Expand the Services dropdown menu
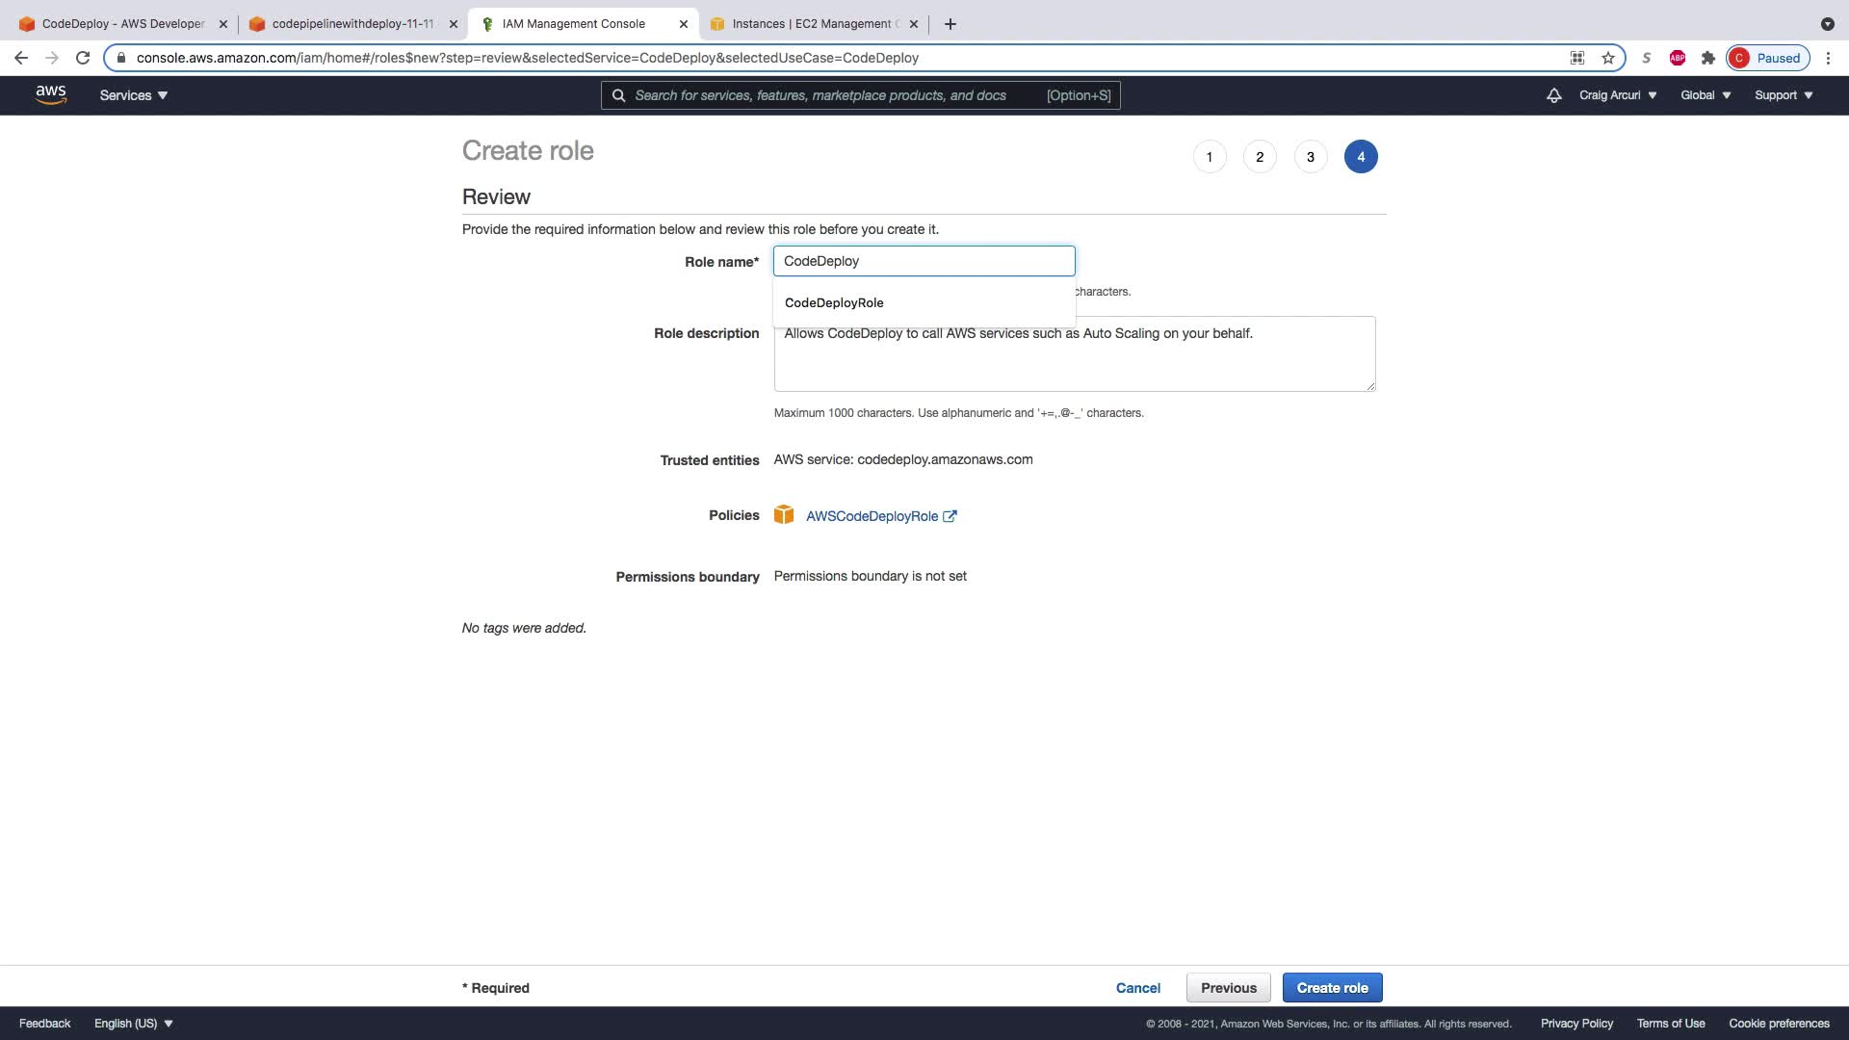This screenshot has width=1849, height=1040. coord(133,95)
